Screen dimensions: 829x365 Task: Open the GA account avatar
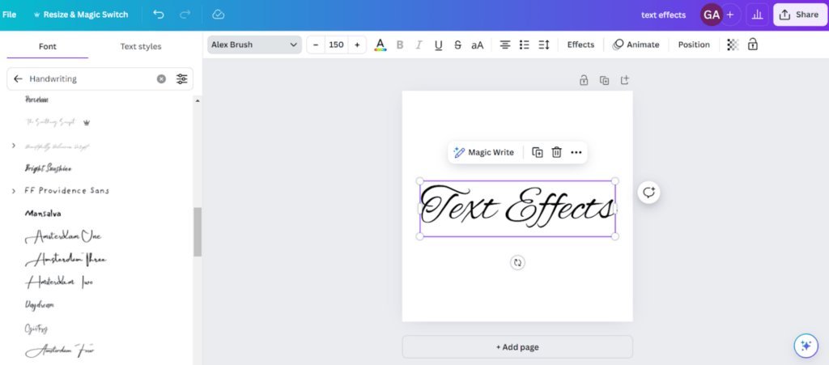coord(712,15)
